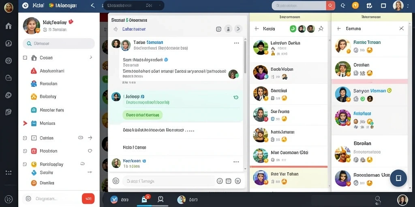
Task: Click the person icon in chat header
Action: [228, 29]
